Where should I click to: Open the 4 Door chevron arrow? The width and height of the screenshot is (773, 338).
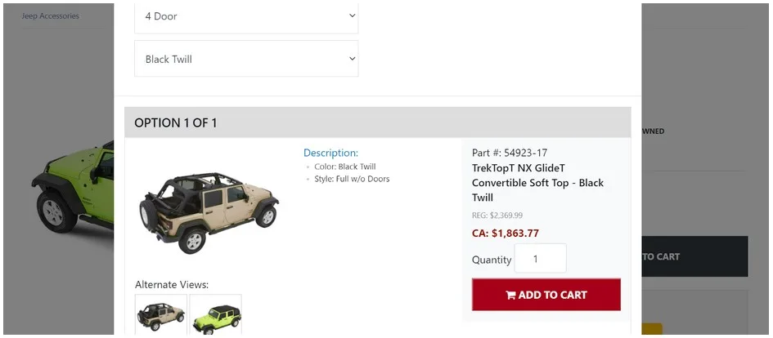tap(352, 16)
